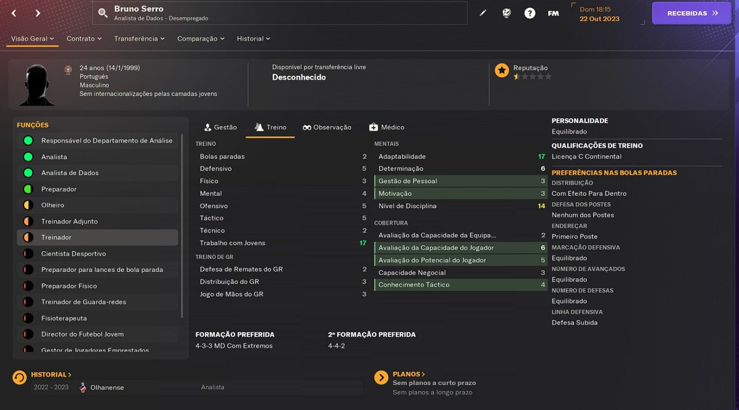The width and height of the screenshot is (739, 410).
Task: Click the Capacidade Negocial attribute row
Action: click(x=460, y=273)
